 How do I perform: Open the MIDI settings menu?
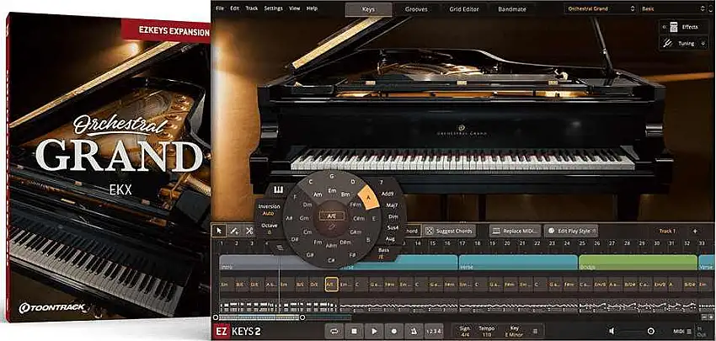pos(681,332)
